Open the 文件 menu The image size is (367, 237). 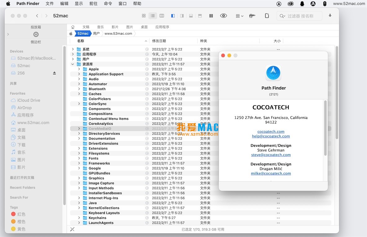pos(50,3)
